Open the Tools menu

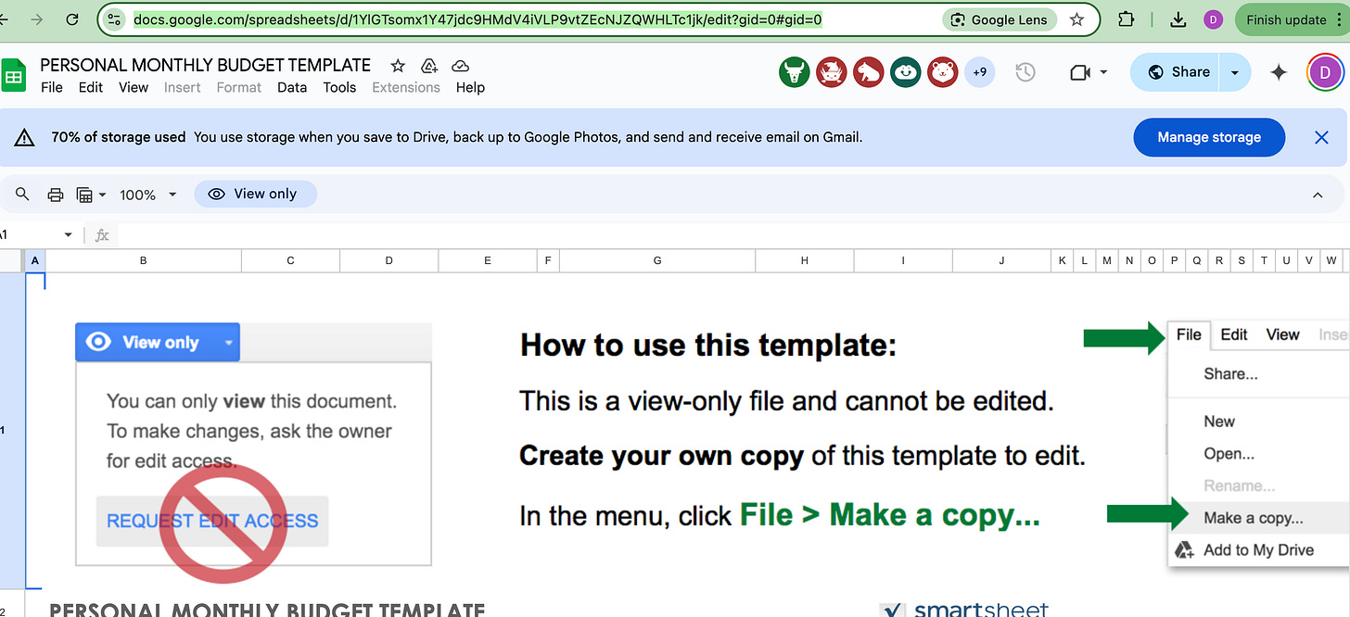click(x=339, y=87)
